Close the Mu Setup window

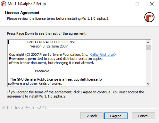[152, 4]
